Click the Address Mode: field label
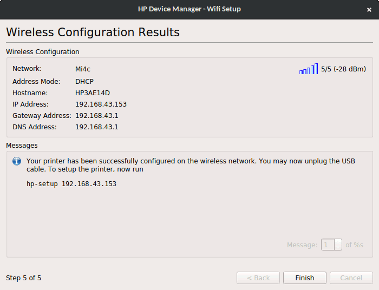379x290 pixels. [36, 82]
